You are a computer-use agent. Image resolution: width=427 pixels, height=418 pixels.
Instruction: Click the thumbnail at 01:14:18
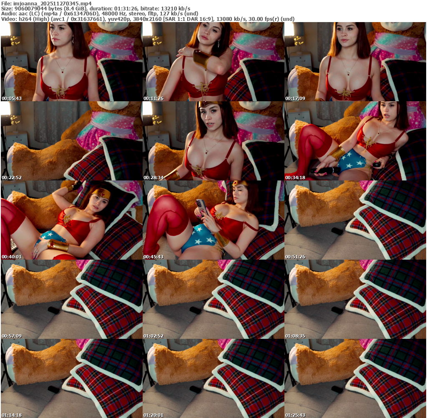tap(72, 378)
